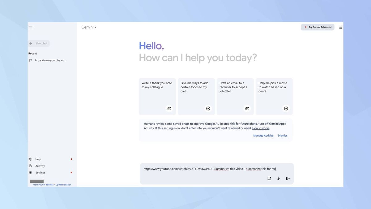Image resolution: width=371 pixels, height=209 pixels.
Task: Click the pencil icon on recruiter email card
Action: pyautogui.click(x=247, y=108)
